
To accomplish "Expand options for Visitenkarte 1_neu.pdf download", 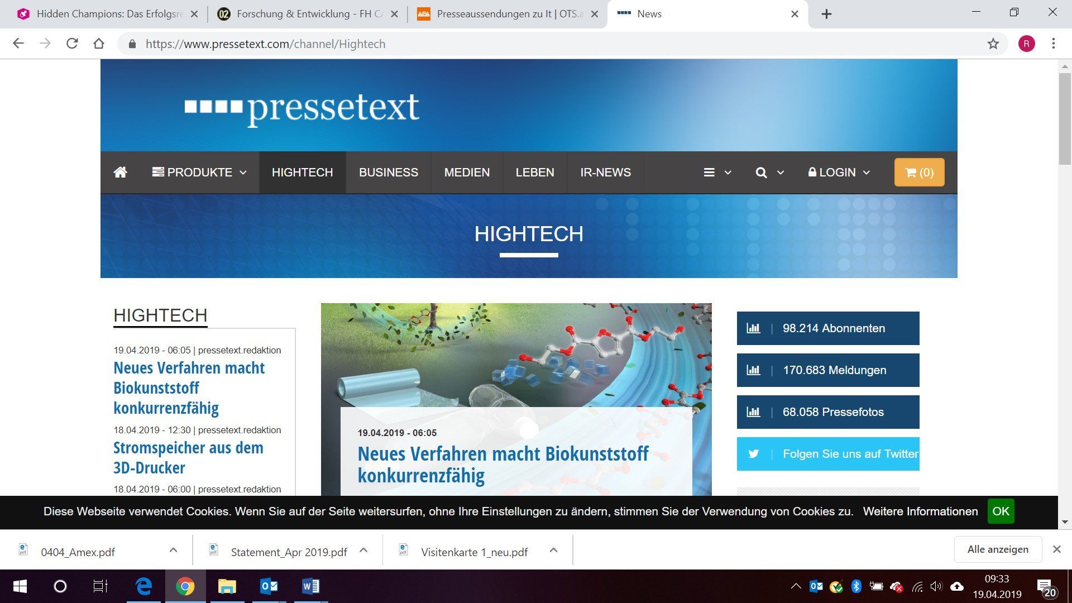I will 553,551.
